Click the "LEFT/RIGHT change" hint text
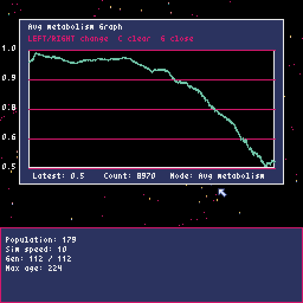The height and width of the screenshot is (303, 303). pyautogui.click(x=68, y=38)
